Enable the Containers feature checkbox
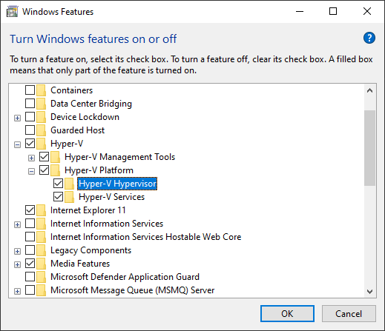 coord(30,90)
